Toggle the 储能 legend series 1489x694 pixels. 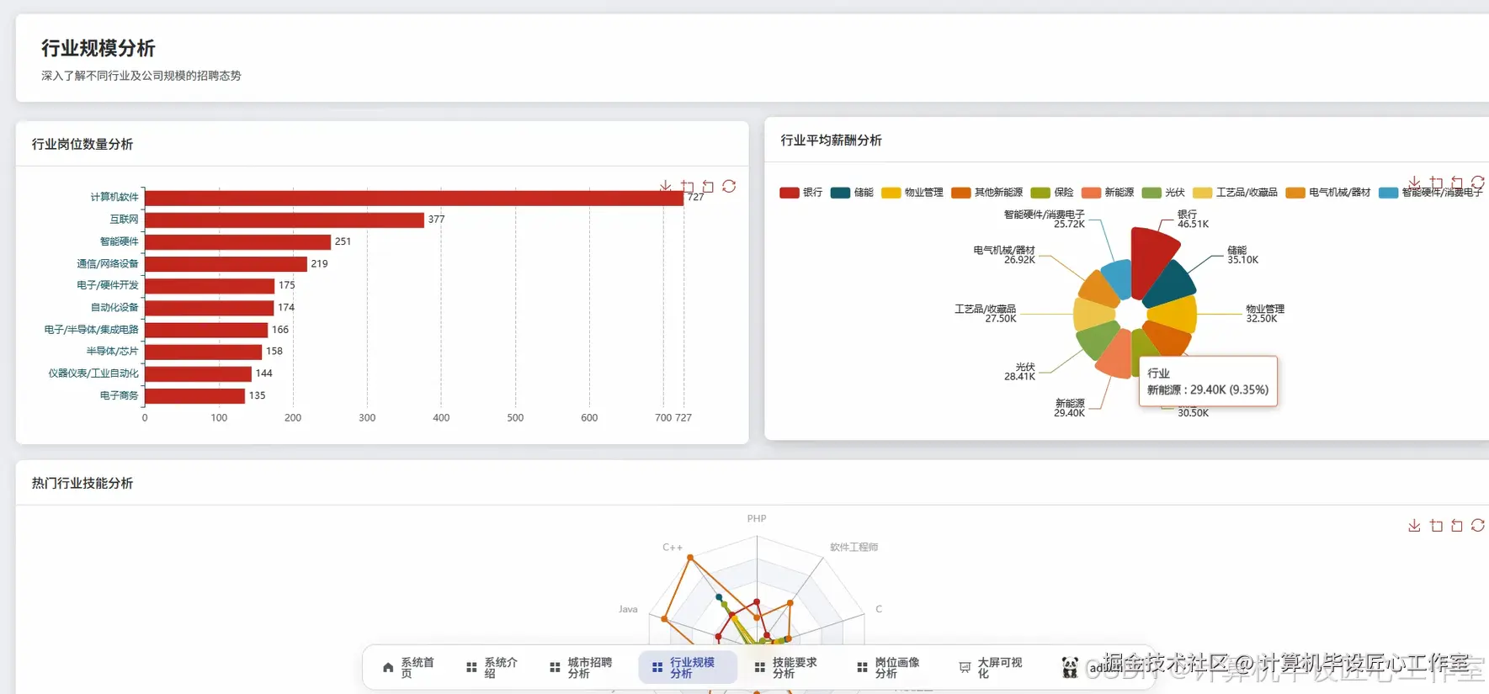852,193
